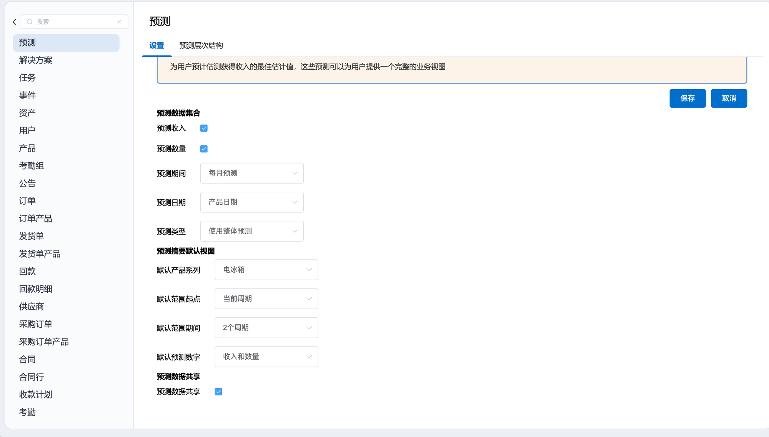
Task: Open the 默认范围起点 dropdown
Action: tap(266, 299)
